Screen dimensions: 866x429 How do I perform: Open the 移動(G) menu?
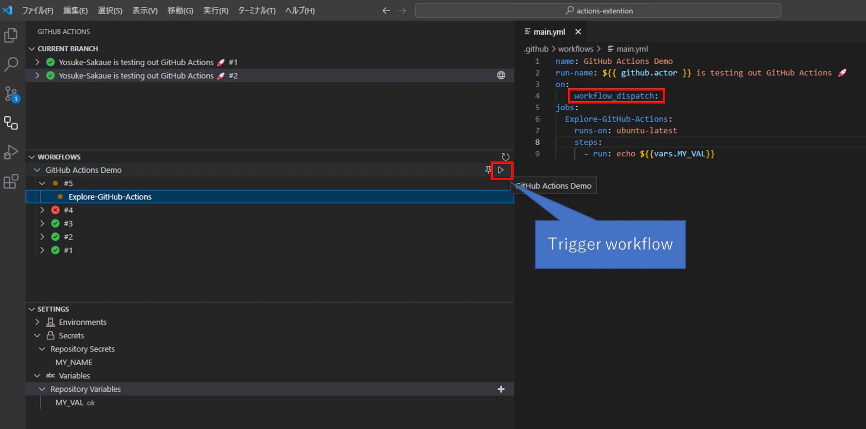(x=180, y=11)
